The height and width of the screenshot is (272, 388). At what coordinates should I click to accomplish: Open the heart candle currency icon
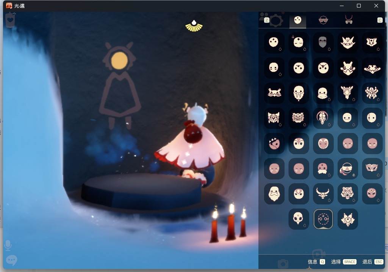[10, 20]
